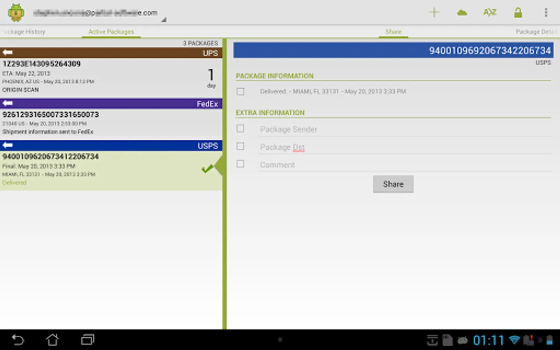The height and width of the screenshot is (350, 560).
Task: Tap the blue tracking number banner
Action: pos(393,51)
